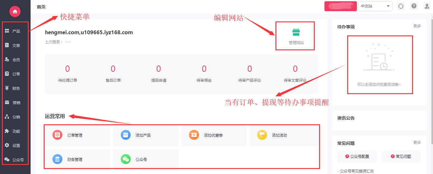Expand the 中文站 language dropdown
The width and height of the screenshot is (433, 174).
(x=375, y=6)
